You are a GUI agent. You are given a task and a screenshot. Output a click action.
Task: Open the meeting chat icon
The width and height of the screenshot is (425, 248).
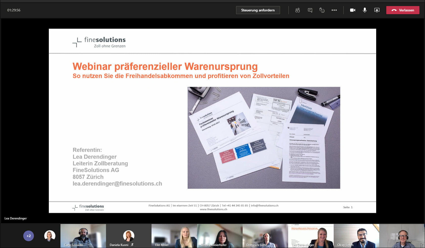pos(310,10)
